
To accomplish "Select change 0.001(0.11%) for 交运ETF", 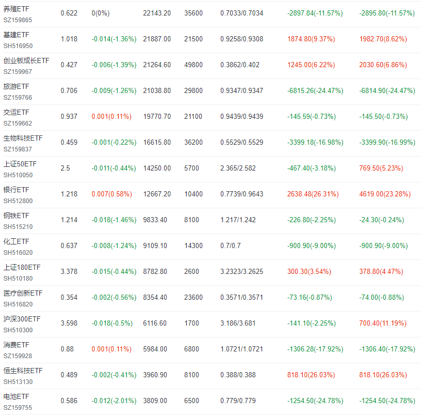I will point(111,116).
